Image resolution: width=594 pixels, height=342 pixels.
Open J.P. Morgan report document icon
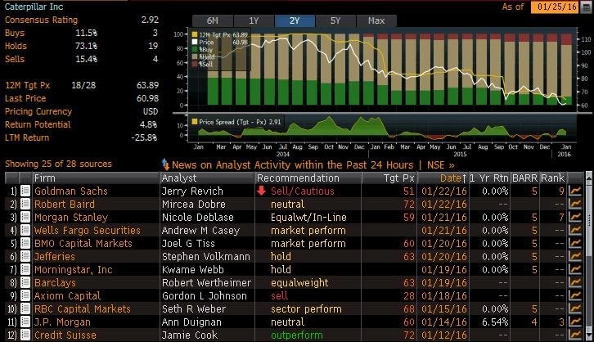click(x=25, y=322)
